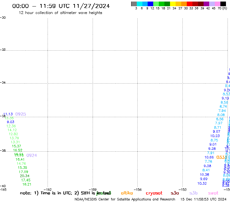Click wave height value 9.69

tap(204, 179)
